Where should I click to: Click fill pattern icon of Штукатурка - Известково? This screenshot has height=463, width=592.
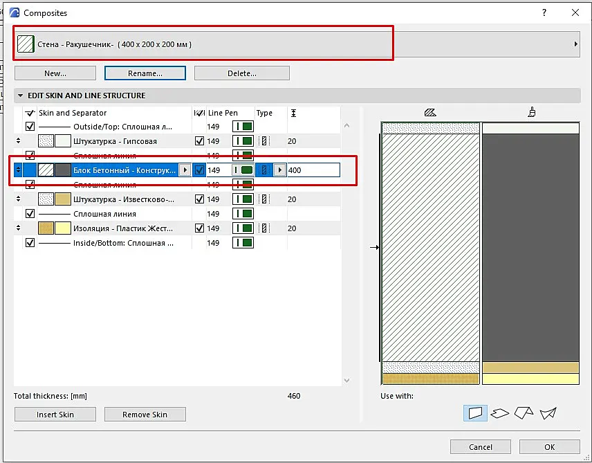(x=46, y=199)
